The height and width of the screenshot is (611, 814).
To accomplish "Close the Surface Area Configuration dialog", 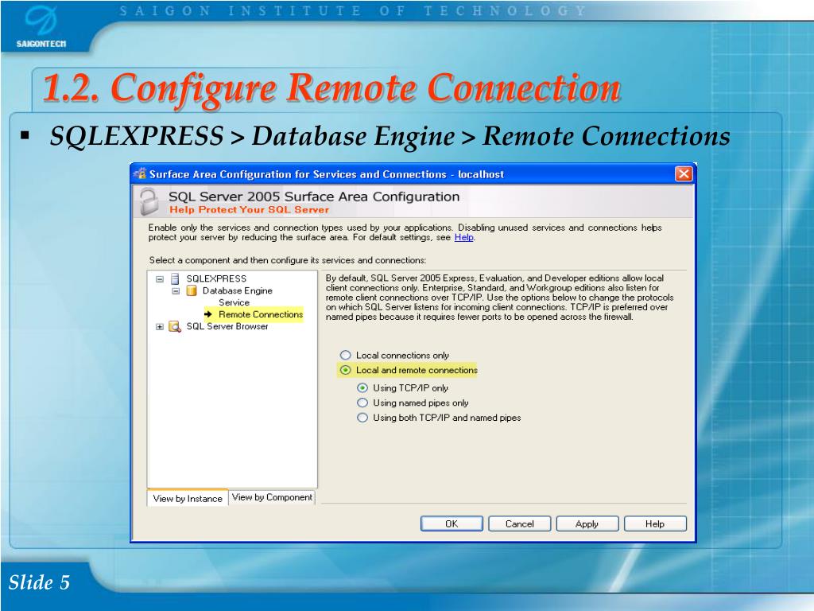I will (683, 174).
